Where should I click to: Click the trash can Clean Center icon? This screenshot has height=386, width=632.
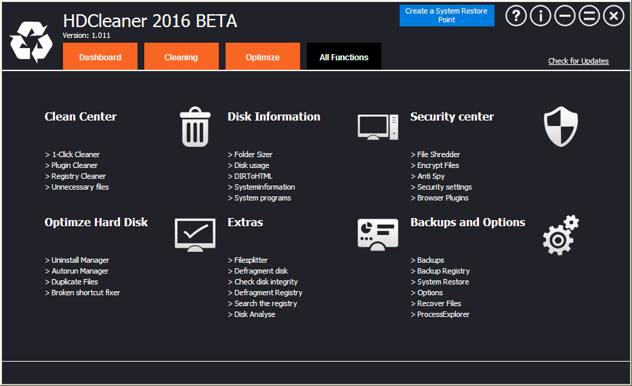[x=195, y=127]
